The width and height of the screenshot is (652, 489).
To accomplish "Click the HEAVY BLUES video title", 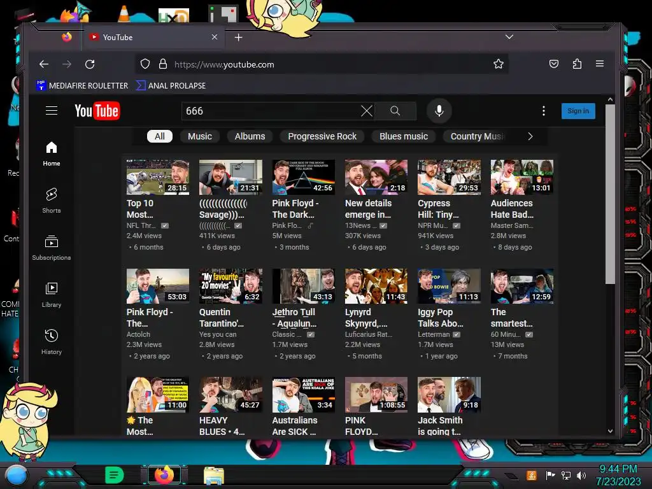I will pos(222,426).
